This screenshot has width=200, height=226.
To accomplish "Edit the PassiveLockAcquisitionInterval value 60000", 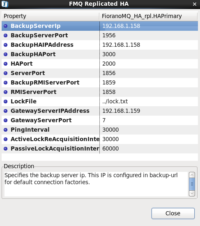I will 149,148.
